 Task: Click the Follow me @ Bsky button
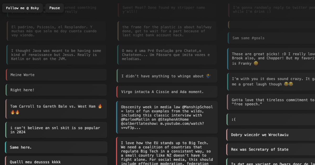[22, 8]
